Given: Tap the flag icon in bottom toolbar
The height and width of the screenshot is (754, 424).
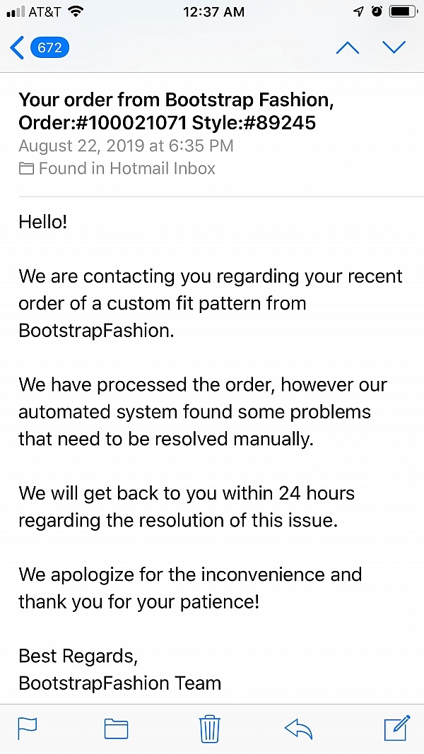Looking at the screenshot, I should click(x=28, y=728).
